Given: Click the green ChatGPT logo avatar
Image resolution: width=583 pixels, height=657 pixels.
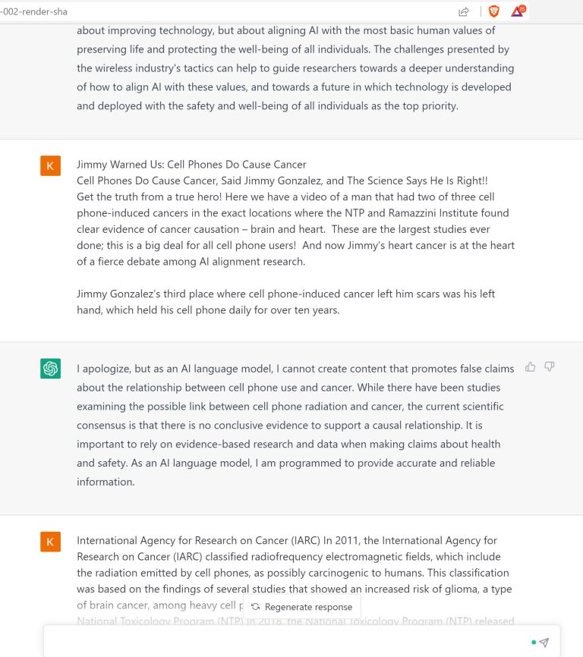Looking at the screenshot, I should coord(50,369).
